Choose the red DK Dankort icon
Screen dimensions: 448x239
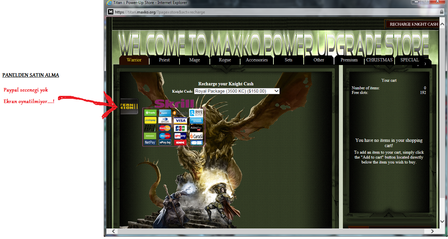coord(180,142)
